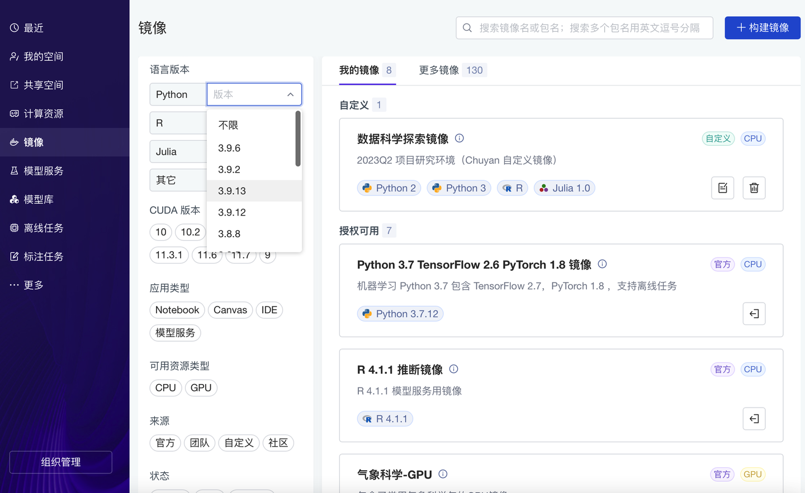Toggle the IDE application filter
Image resolution: width=805 pixels, height=493 pixels.
coord(269,310)
